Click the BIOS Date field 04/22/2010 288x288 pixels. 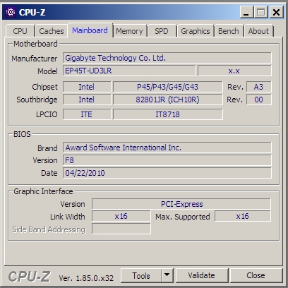(167, 173)
